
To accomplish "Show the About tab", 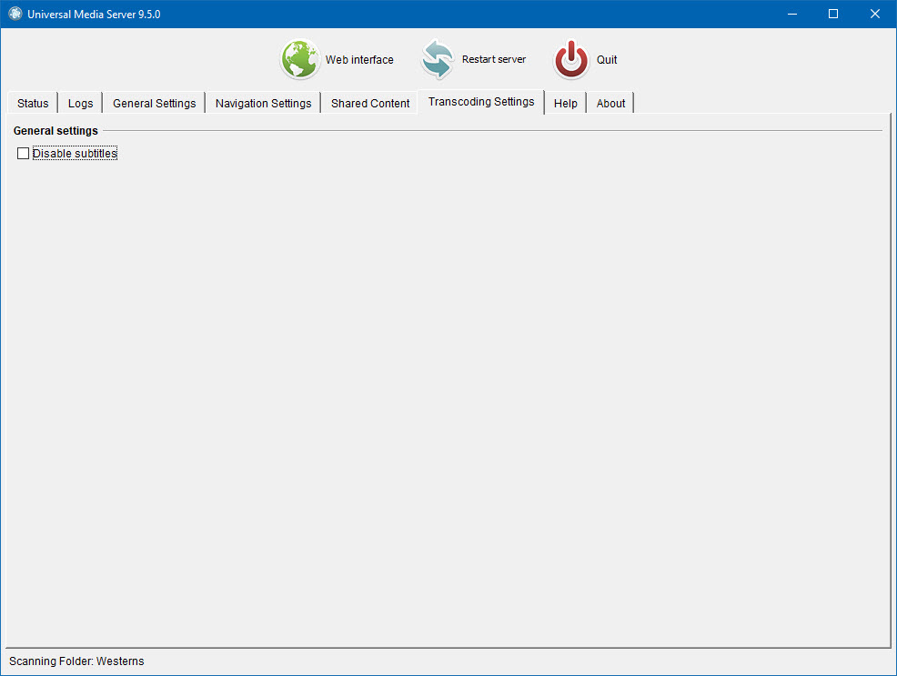I will point(610,103).
